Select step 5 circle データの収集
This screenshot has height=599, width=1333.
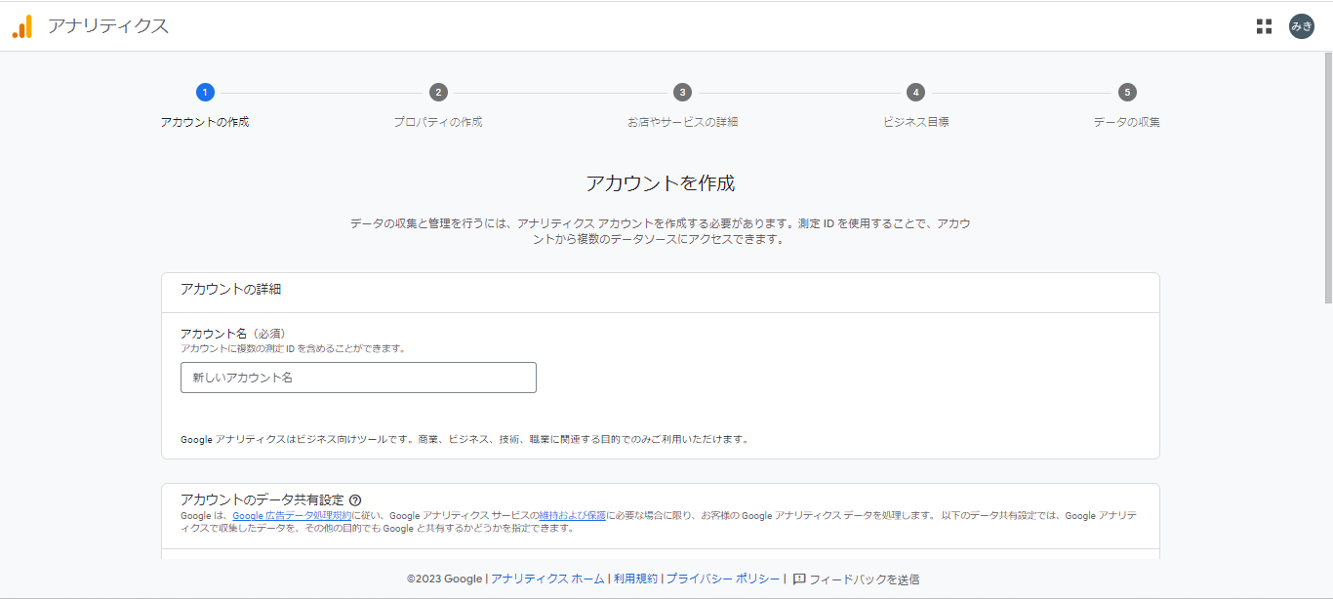pyautogui.click(x=1127, y=92)
